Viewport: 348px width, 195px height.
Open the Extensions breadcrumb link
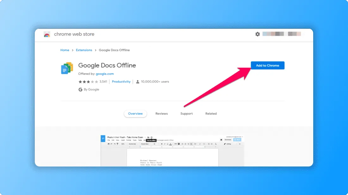click(84, 50)
